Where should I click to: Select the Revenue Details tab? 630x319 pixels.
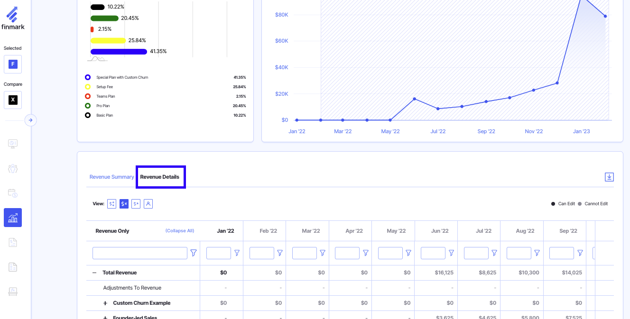[x=160, y=177]
